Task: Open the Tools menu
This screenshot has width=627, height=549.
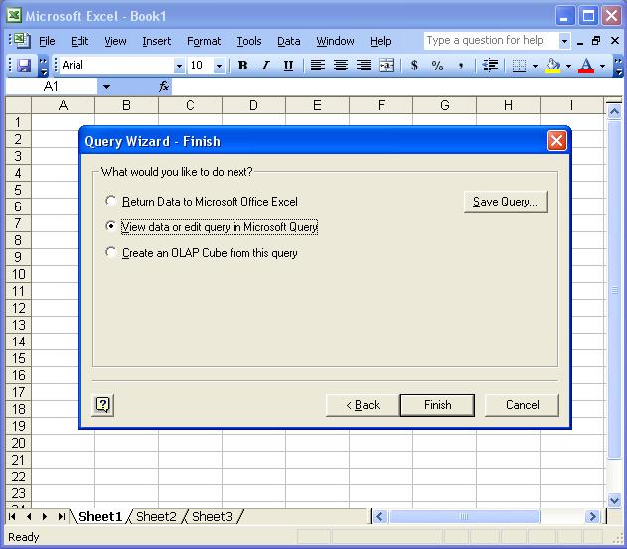Action: coord(249,41)
